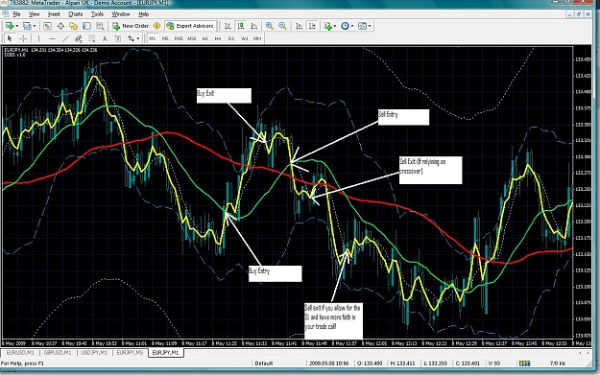This screenshot has width=600, height=375.
Task: Expand the Profiles dropdown arrow
Action: click(34, 26)
